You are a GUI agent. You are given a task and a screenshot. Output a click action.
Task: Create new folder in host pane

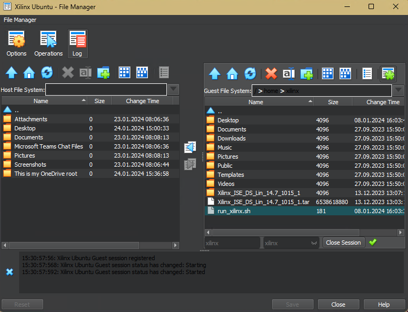103,73
